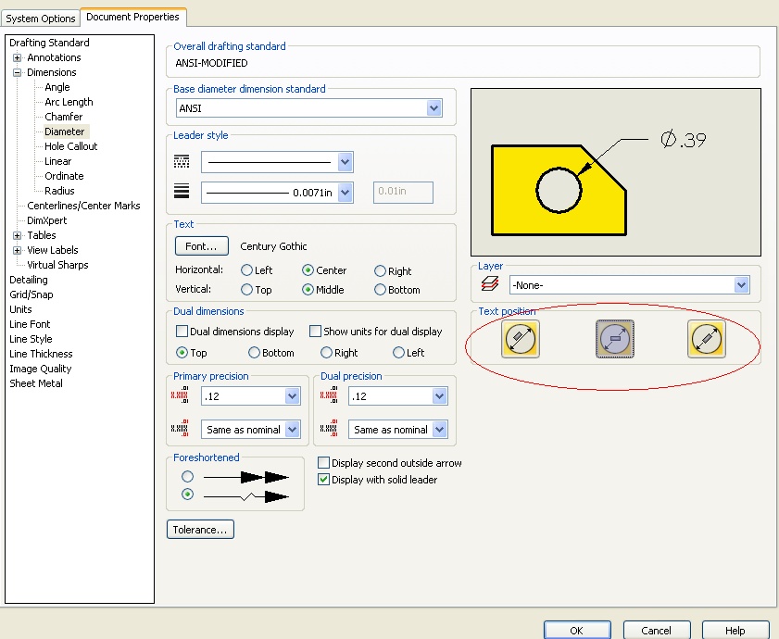Screen dimensions: 779x639
Task: Select dual dimension position Right
Action: [x=326, y=353]
